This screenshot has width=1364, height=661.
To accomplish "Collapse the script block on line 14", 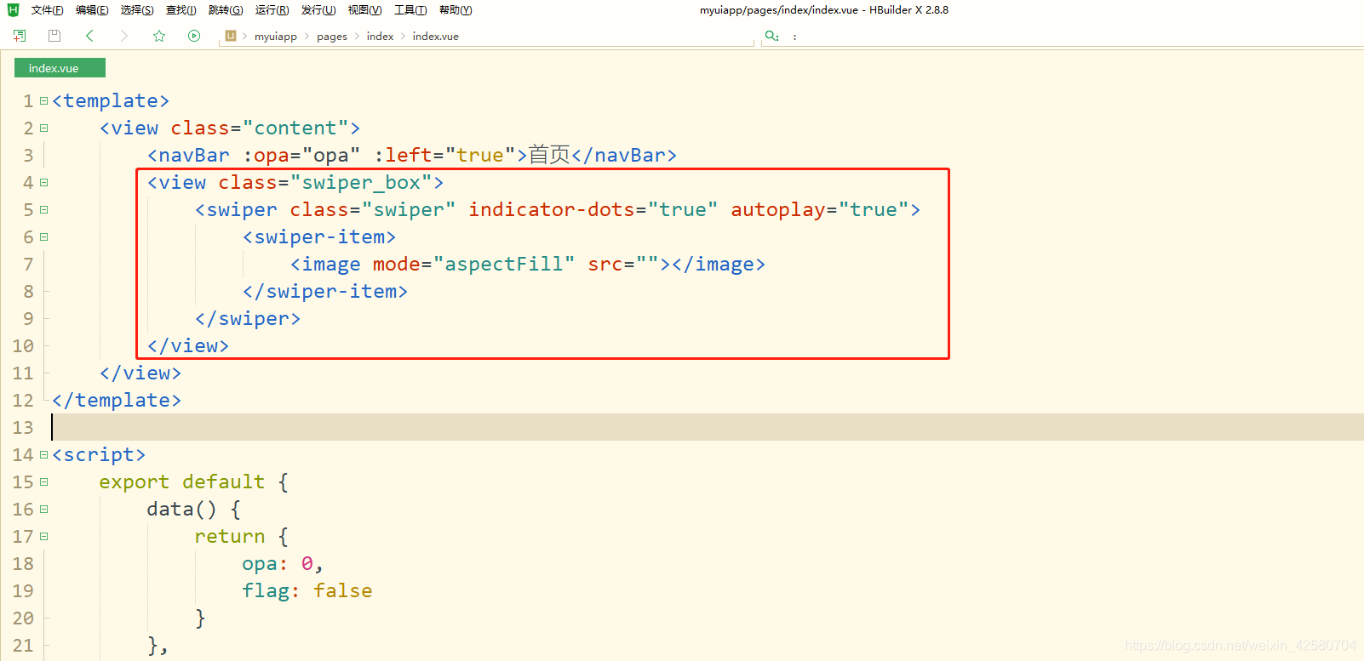I will [44, 455].
